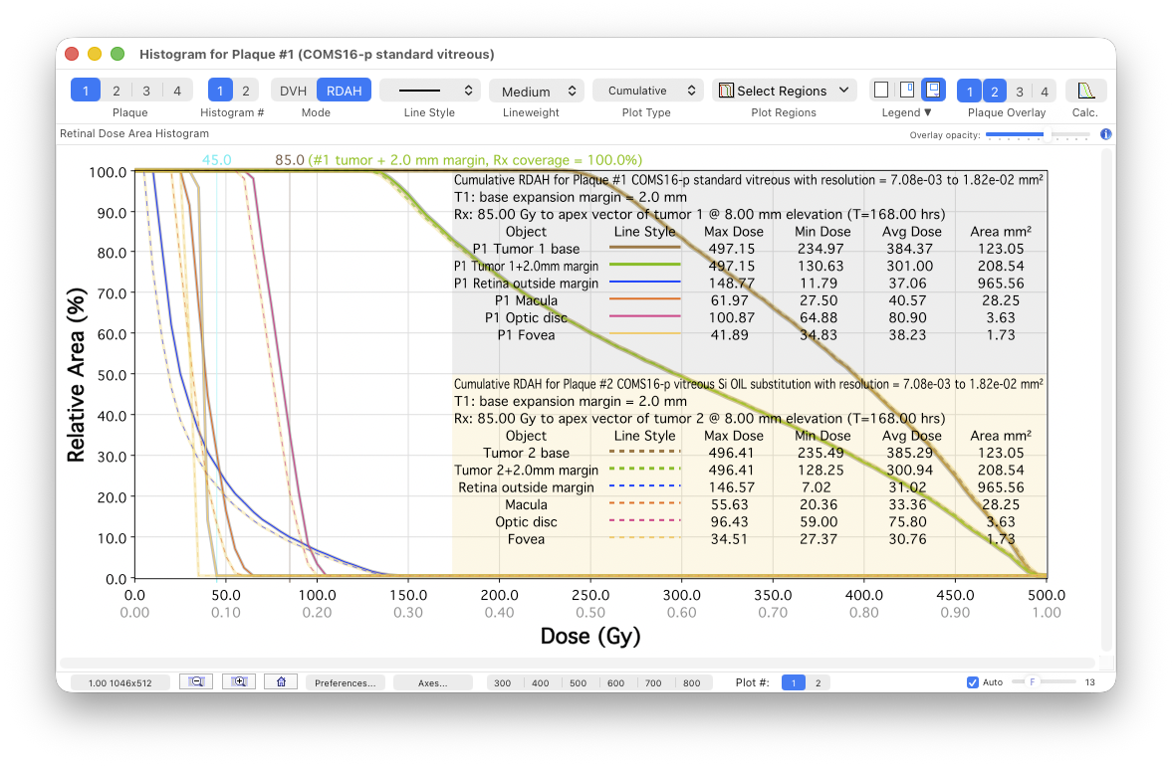The height and width of the screenshot is (766, 1172).
Task: Click the zoom out magnifier icon
Action: (196, 682)
